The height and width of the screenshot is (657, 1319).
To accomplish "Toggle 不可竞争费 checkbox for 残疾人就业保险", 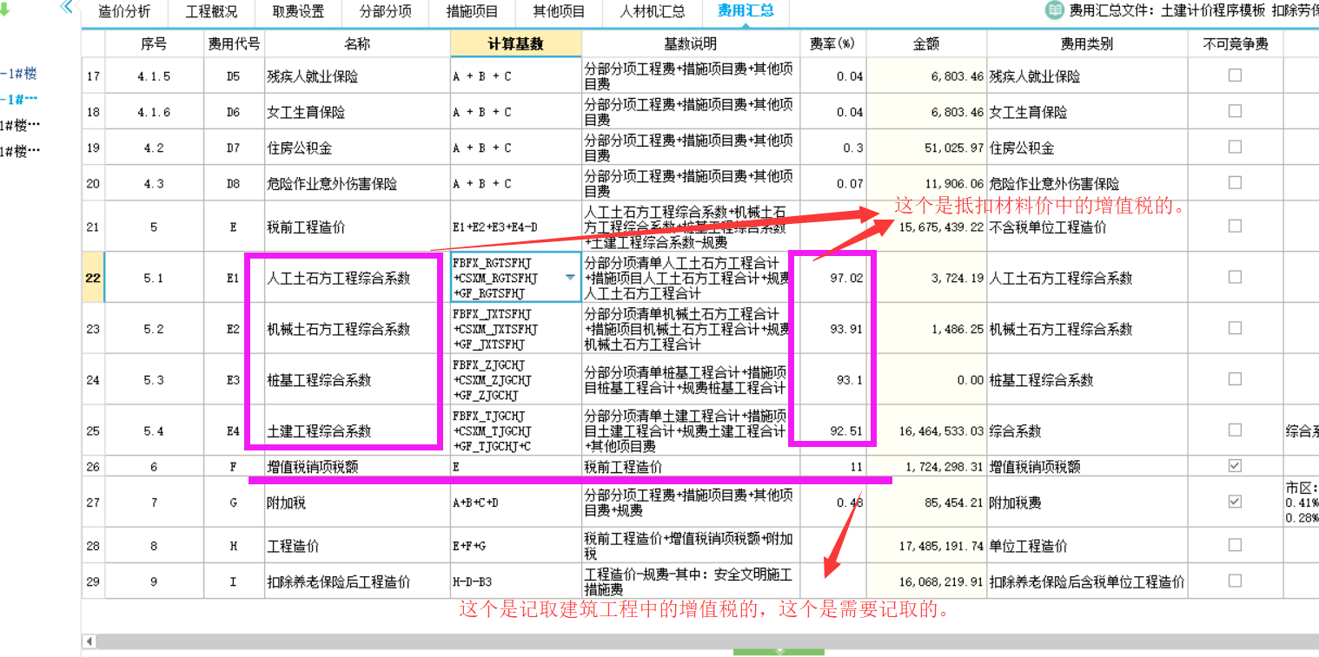I will click(x=1235, y=76).
